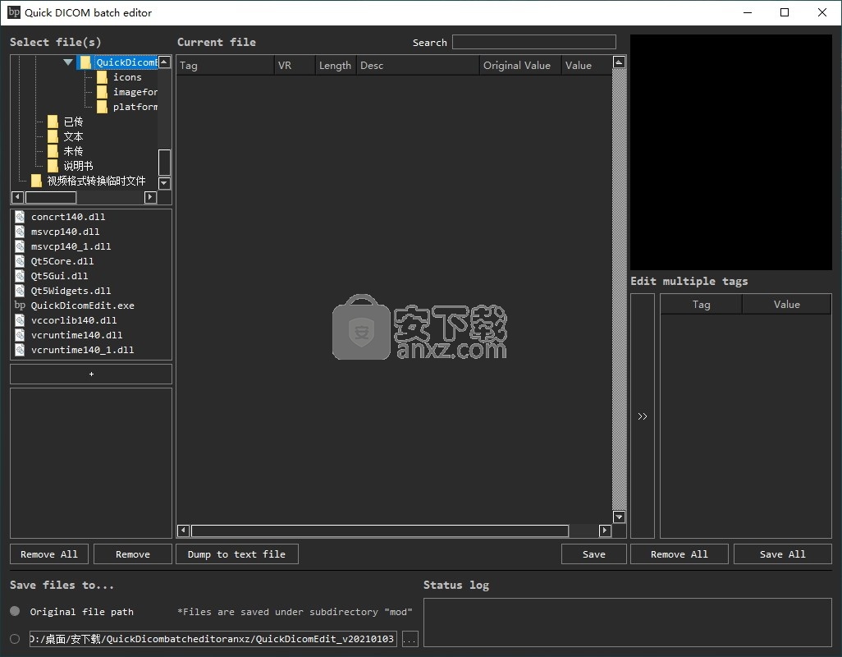Click the black image preview area
This screenshot has width=842, height=657.
tap(731, 153)
